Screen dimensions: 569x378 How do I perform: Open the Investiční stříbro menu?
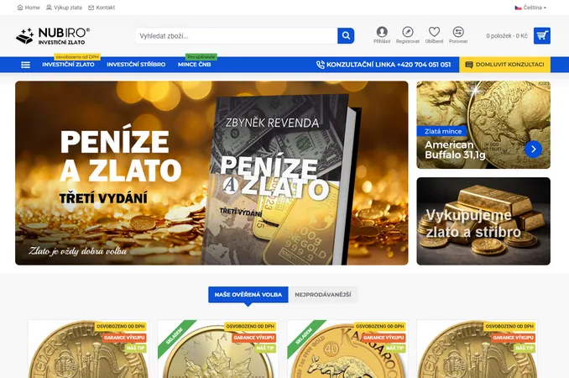(136, 65)
